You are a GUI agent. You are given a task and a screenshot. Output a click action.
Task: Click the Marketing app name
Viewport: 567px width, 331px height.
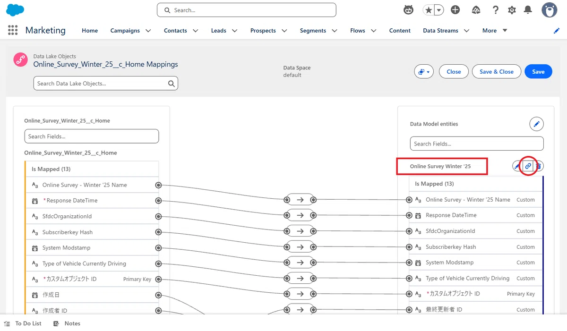(x=45, y=30)
